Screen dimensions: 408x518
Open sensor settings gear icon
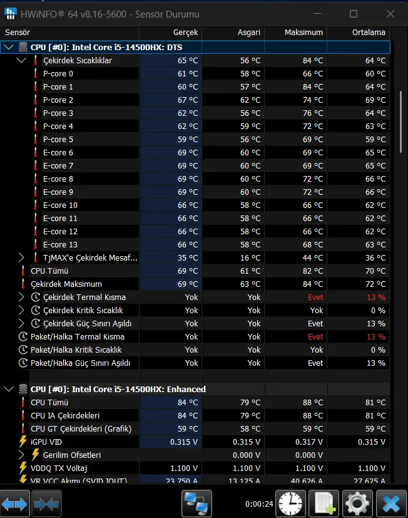point(357,504)
